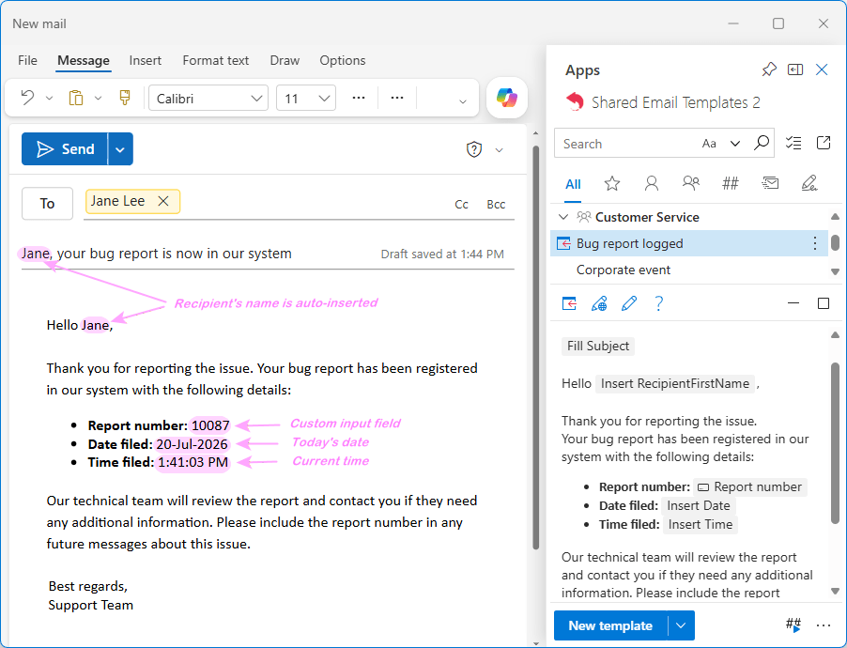Toggle the Aa match case option
The image size is (847, 648).
pos(709,144)
